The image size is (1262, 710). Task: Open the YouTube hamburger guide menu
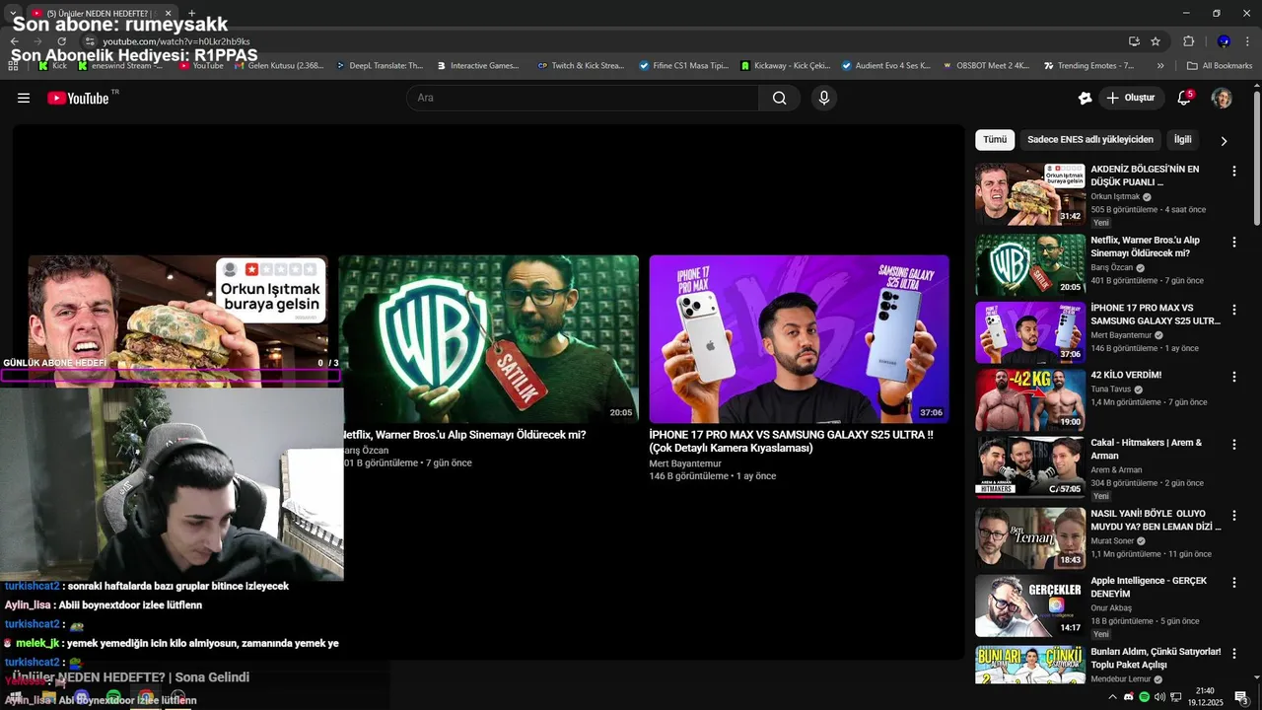pyautogui.click(x=24, y=98)
